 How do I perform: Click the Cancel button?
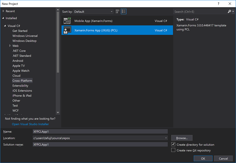223,159
